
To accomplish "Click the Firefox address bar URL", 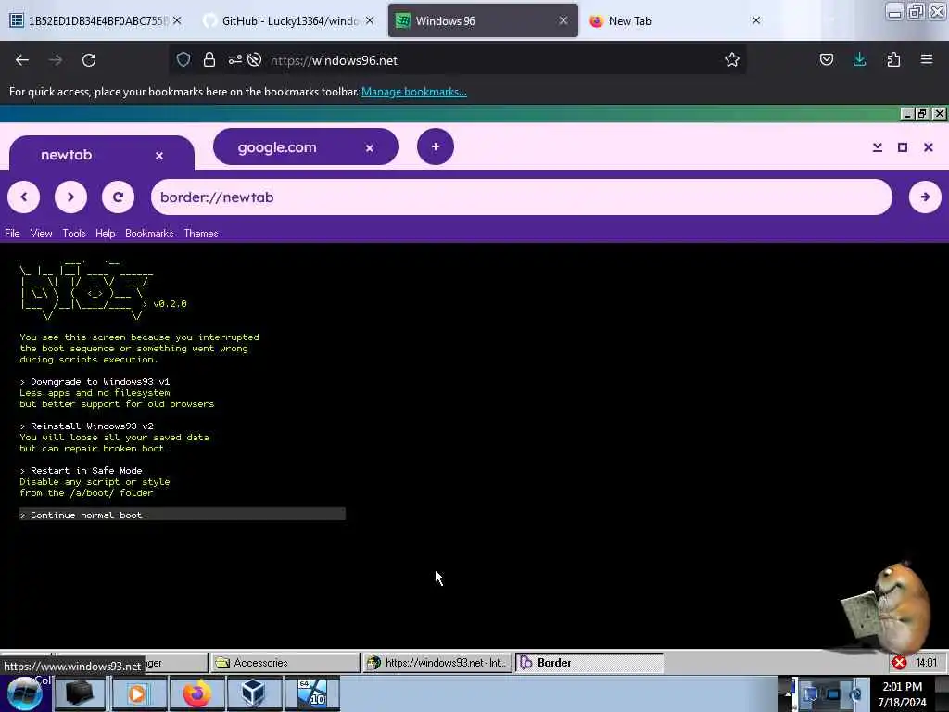I will [x=334, y=60].
